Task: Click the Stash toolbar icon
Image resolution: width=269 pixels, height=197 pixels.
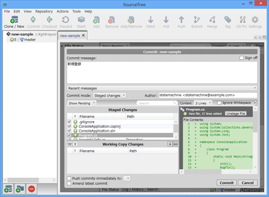Action: click(x=81, y=22)
